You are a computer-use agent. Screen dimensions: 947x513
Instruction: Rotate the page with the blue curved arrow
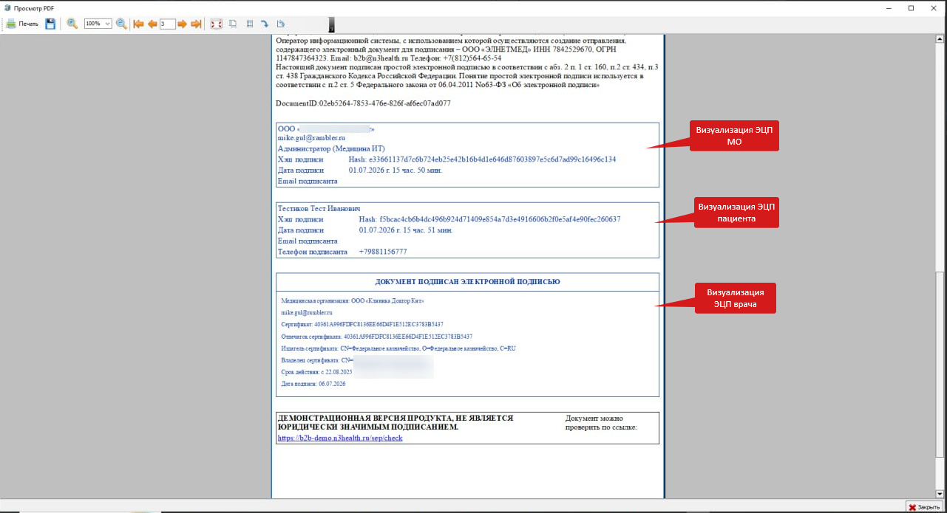coord(265,24)
